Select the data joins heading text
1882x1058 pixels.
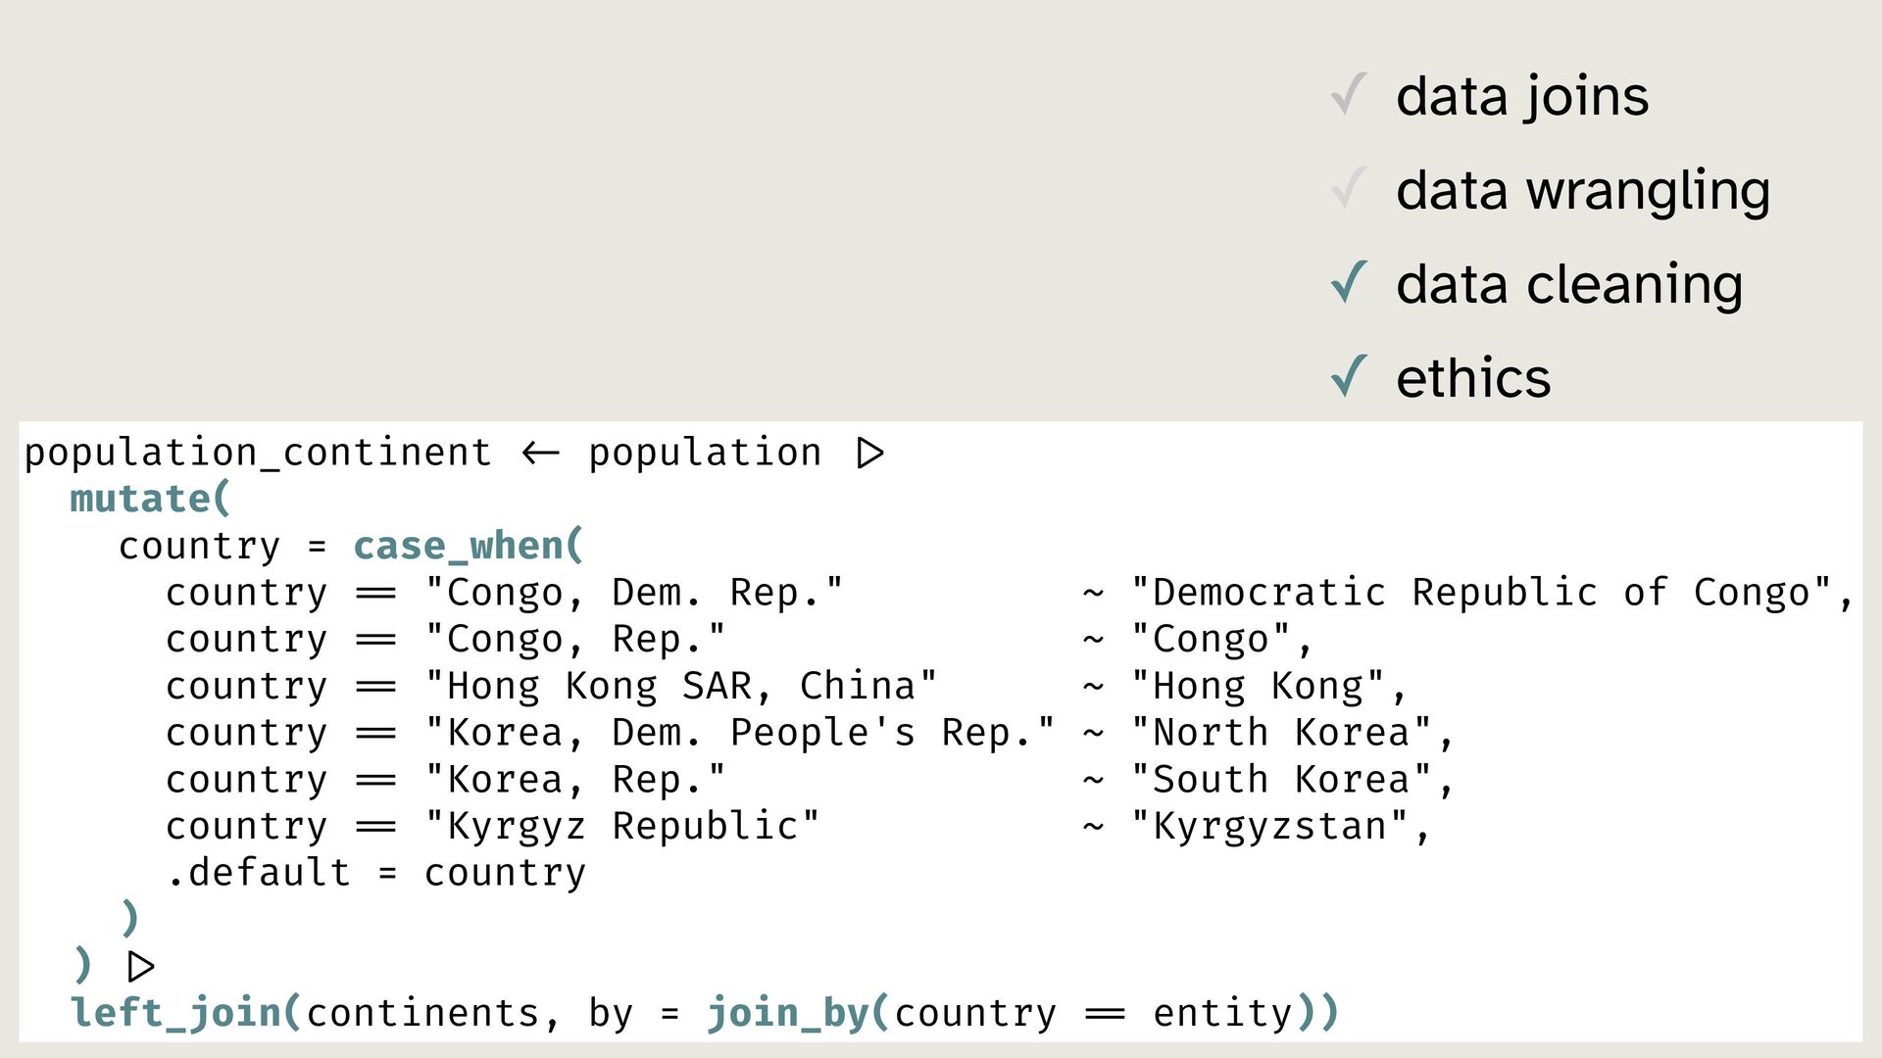[x=1521, y=96]
